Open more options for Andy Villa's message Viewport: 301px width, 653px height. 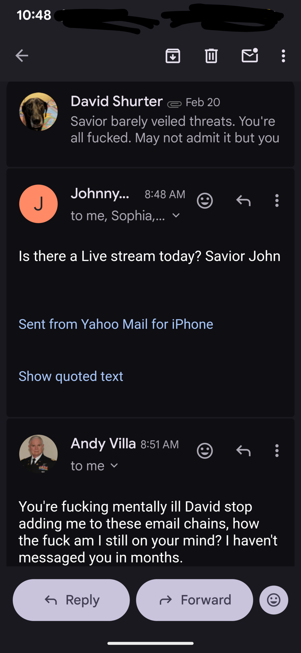coord(277,451)
